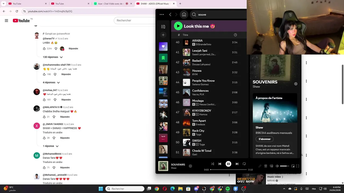The width and height of the screenshot is (344, 193).
Task: Click Répondre under the DanasTV comment
Action: (73, 49)
